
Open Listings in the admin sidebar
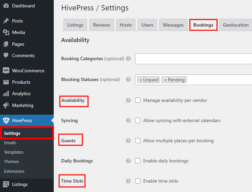point(27,184)
